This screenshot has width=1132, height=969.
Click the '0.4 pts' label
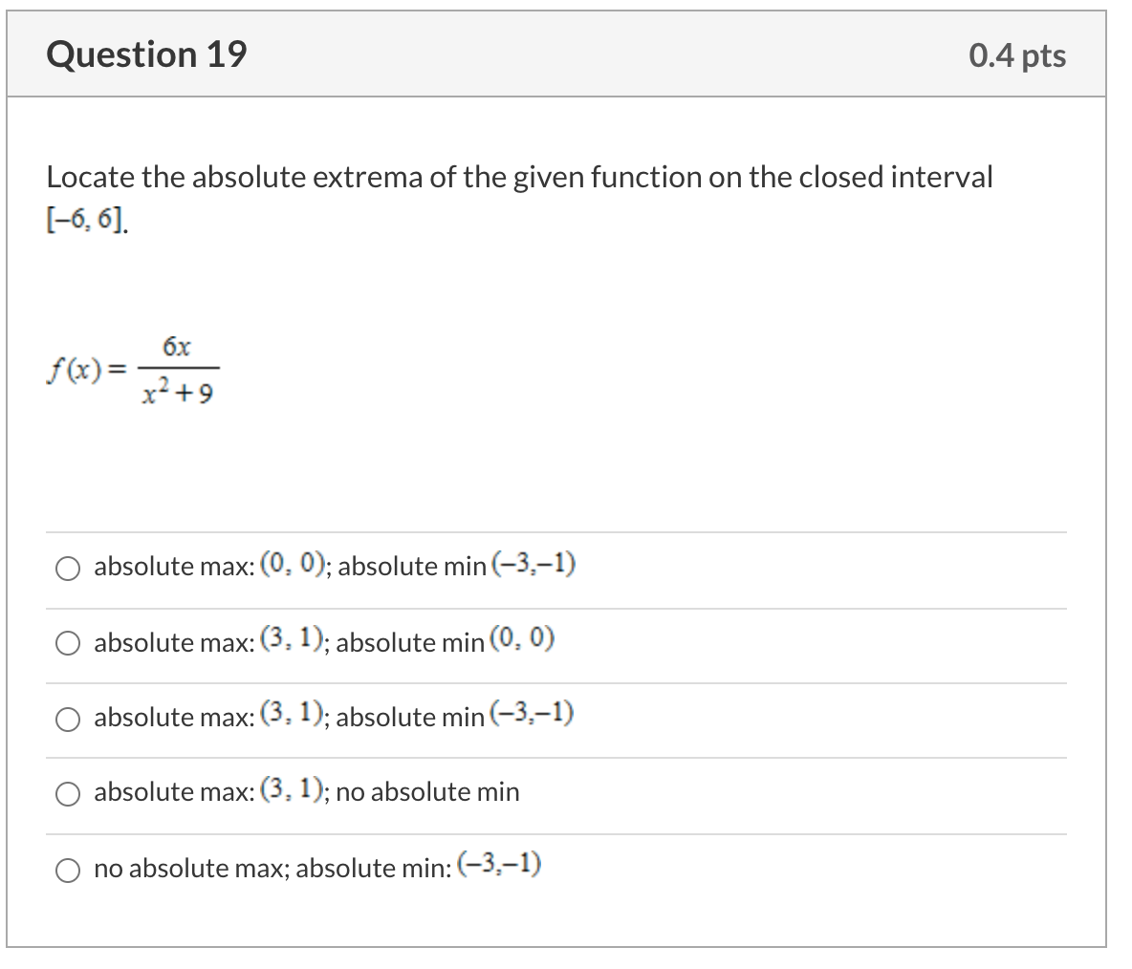1017,54
